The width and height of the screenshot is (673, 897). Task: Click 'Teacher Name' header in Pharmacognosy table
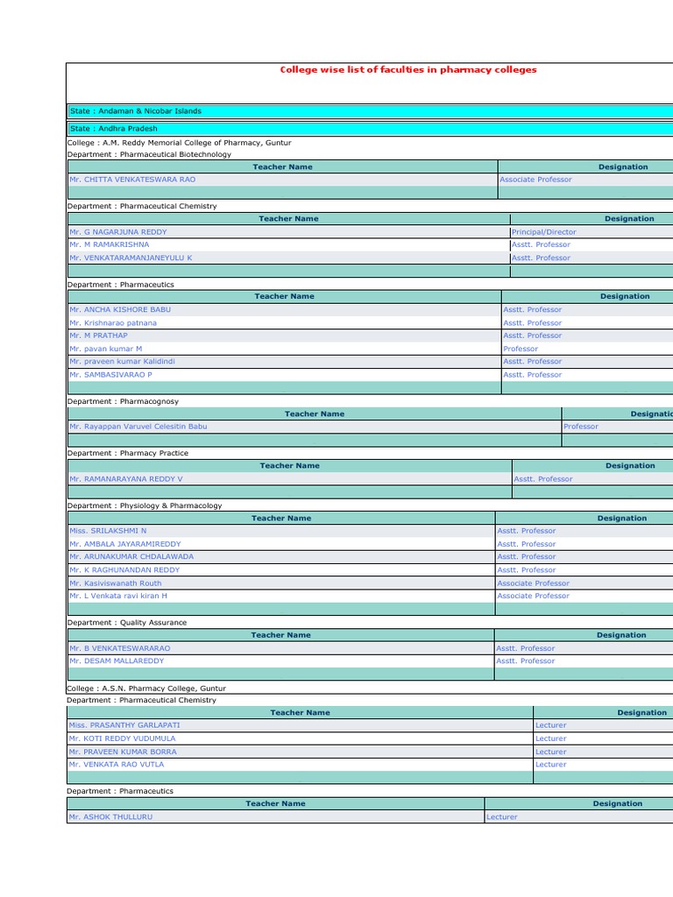click(x=315, y=414)
